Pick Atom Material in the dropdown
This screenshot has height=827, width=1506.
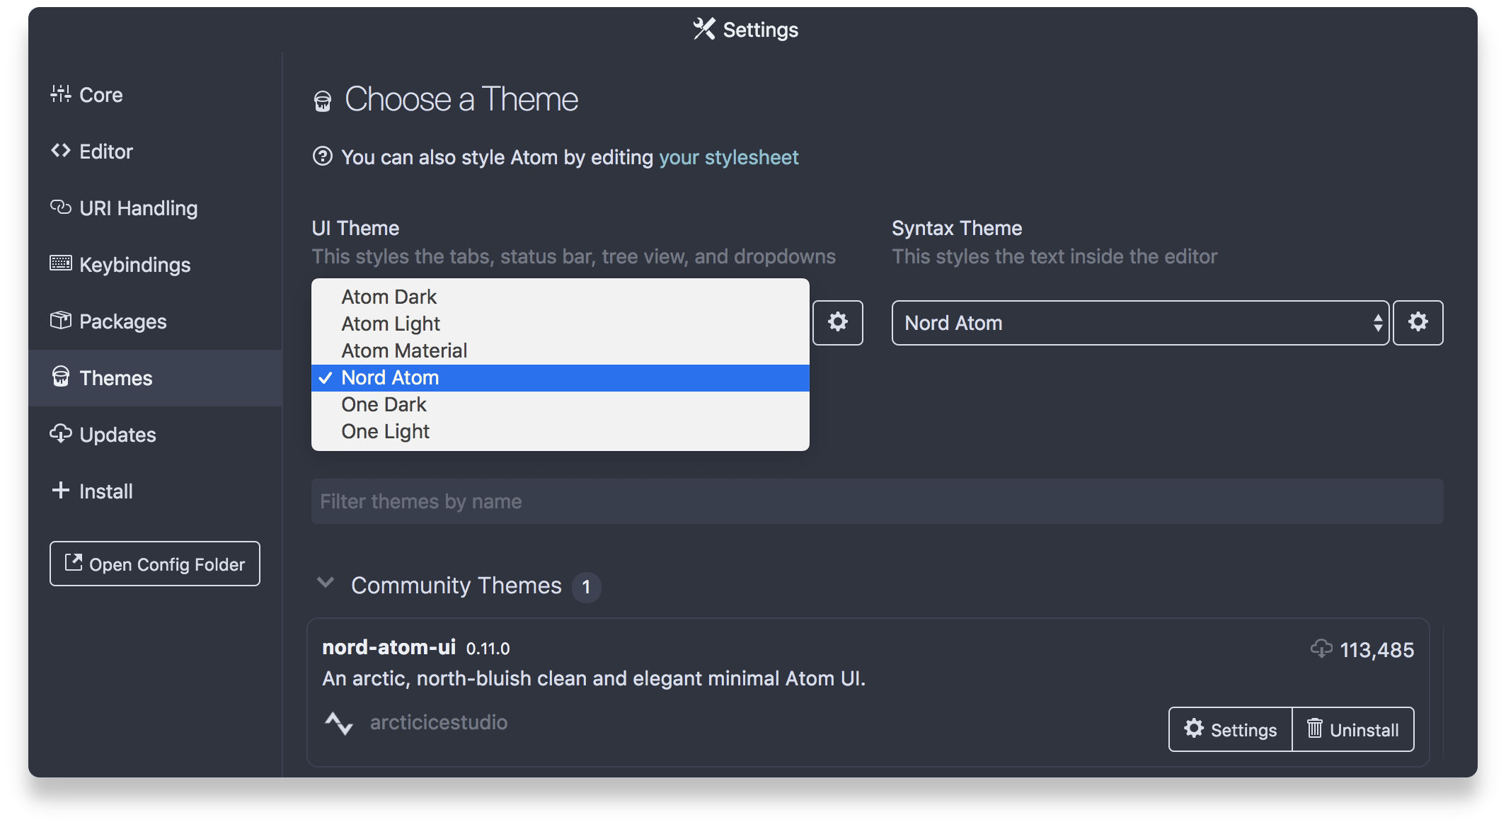tap(404, 350)
